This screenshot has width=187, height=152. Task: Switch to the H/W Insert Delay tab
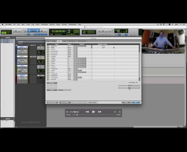click(82, 41)
